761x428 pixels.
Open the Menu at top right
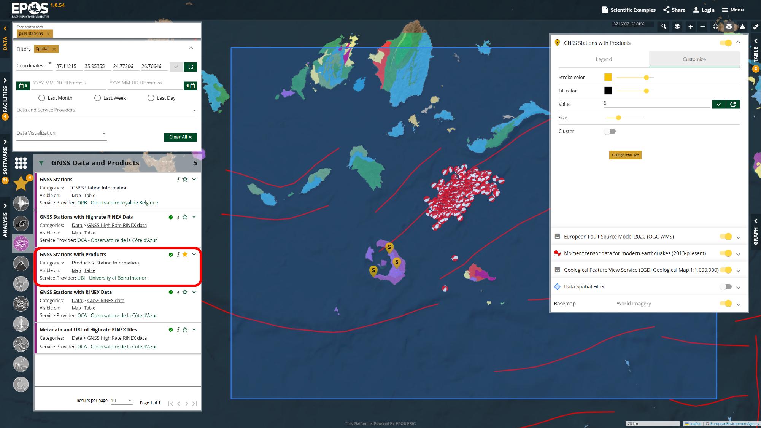[x=732, y=10]
